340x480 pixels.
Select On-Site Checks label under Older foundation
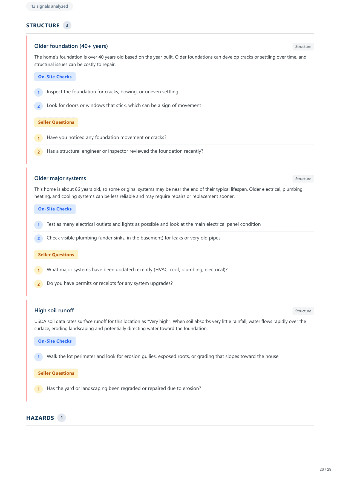click(55, 77)
